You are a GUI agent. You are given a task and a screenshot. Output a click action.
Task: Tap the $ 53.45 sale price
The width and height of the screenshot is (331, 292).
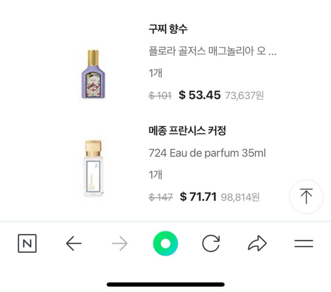point(199,95)
